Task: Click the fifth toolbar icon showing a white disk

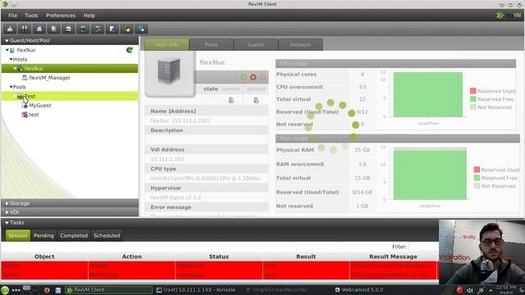Action: (68, 29)
